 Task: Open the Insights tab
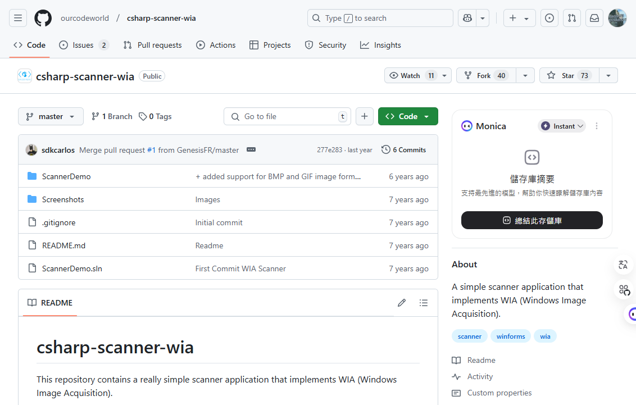coord(380,45)
